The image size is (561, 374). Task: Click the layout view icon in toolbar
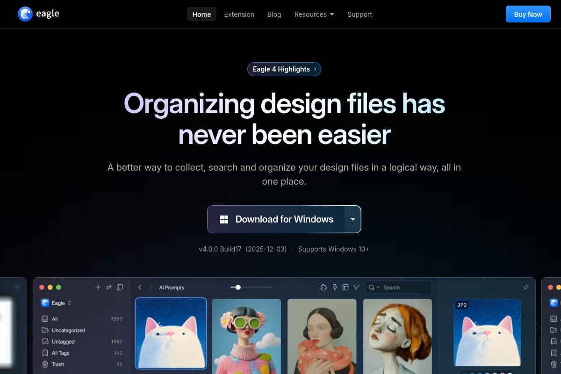click(x=345, y=287)
